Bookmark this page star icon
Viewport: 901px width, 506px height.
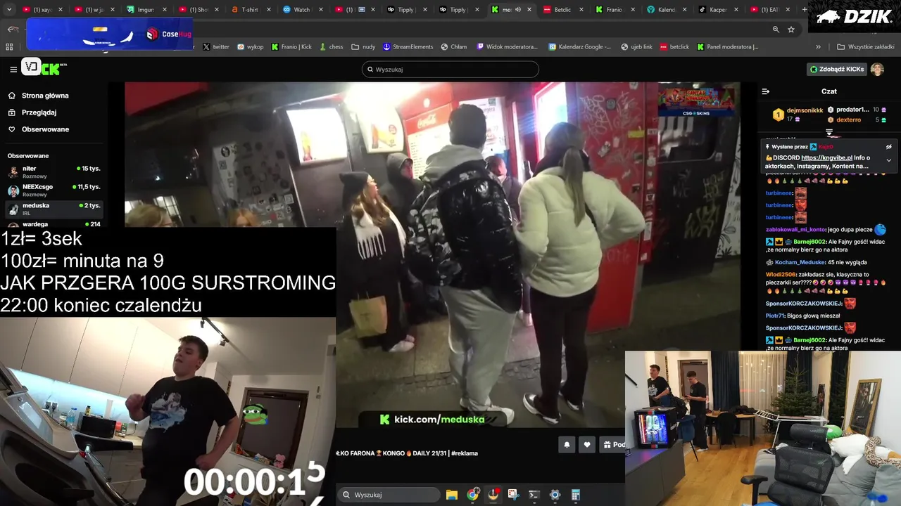(x=791, y=30)
